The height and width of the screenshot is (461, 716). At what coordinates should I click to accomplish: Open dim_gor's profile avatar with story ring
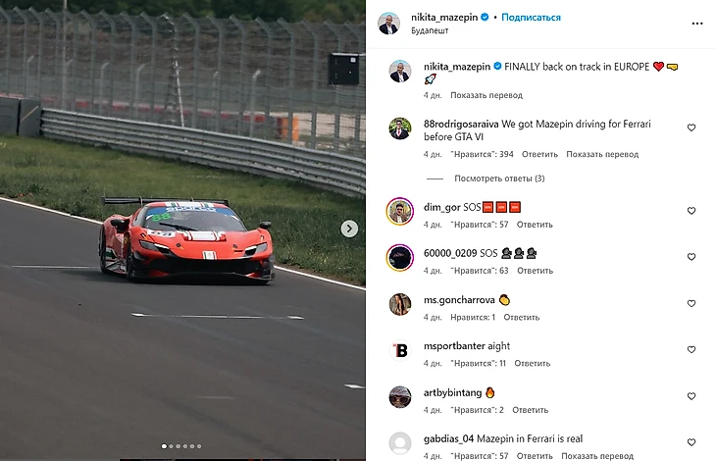pos(400,211)
